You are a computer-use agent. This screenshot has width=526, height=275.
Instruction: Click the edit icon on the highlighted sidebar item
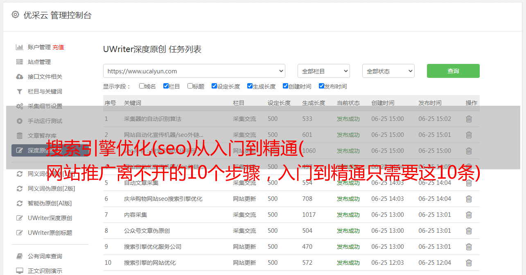[x=19, y=150]
